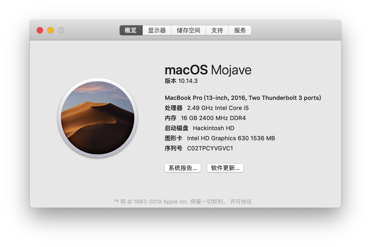Screen dimensions: 371x247
Task: Select the macOS Mojave title text
Action: pyautogui.click(x=208, y=70)
